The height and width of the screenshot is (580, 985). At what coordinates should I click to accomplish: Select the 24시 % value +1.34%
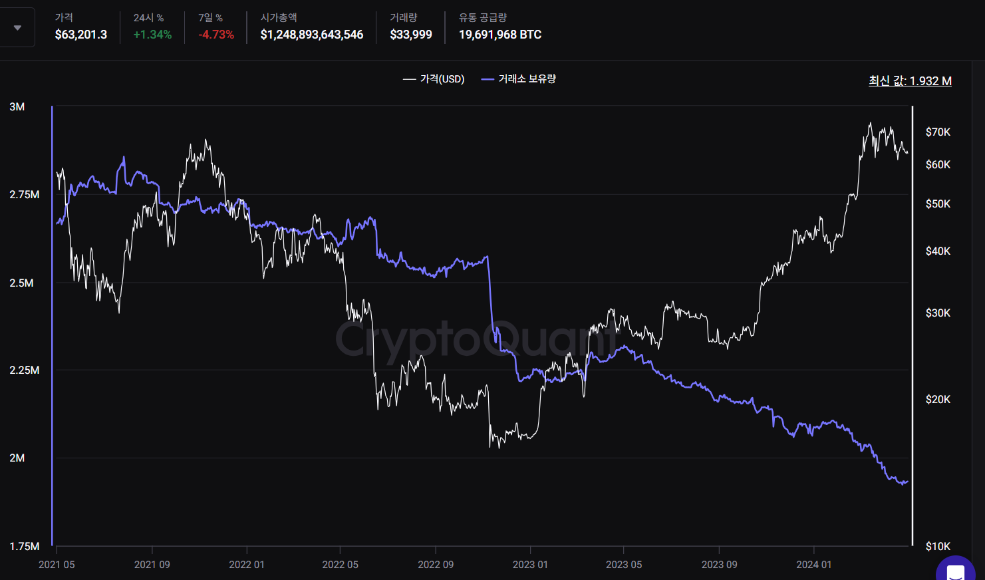[x=152, y=35]
